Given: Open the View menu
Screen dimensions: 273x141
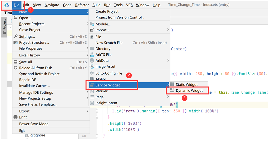Looking at the screenshot, I should [x=37, y=5].
